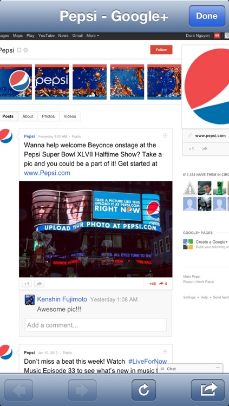Open the options arrow on the Jan 10 post
This screenshot has height=406, width=229.
pyautogui.click(x=165, y=352)
